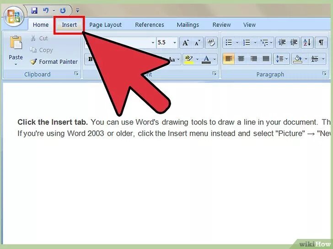
Task: Open the numbering library dropdown arrow
Action: [x=255, y=42]
